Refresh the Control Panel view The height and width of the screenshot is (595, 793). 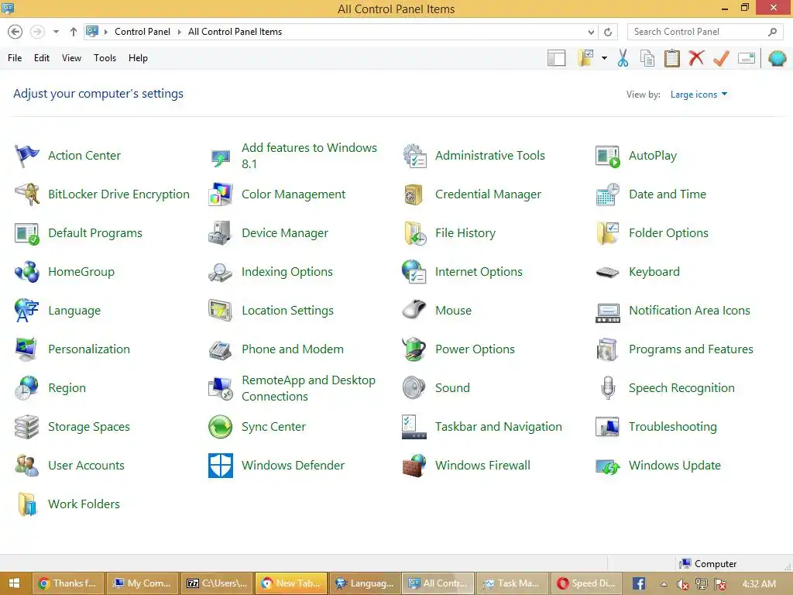[x=608, y=32]
